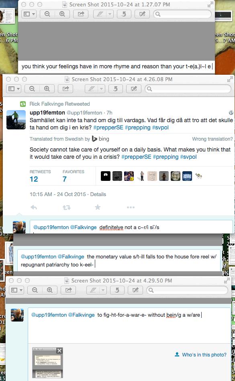Screen dimensions: 235x381
Task: Click search field in 4.26.08 PM window
Action: tap(188, 89)
